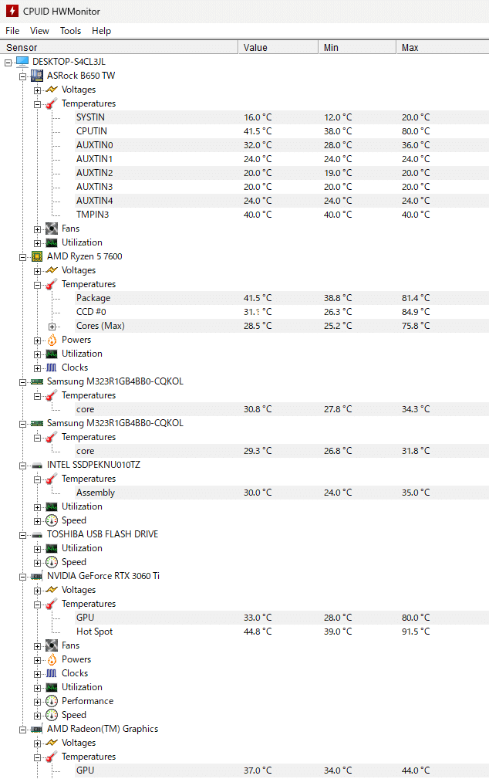The width and height of the screenshot is (489, 779).
Task: Collapse the AMD Ryzen 5 7600 node
Action: (x=23, y=257)
